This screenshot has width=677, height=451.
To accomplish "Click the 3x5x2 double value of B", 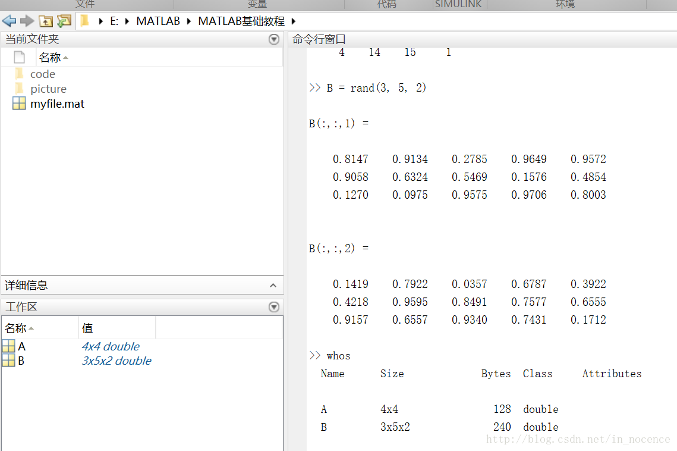I will point(116,361).
